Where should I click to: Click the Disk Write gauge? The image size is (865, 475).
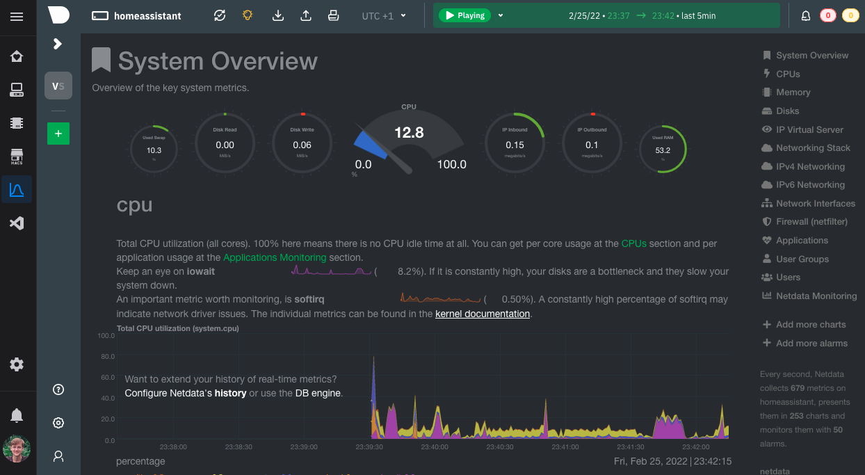pyautogui.click(x=302, y=144)
